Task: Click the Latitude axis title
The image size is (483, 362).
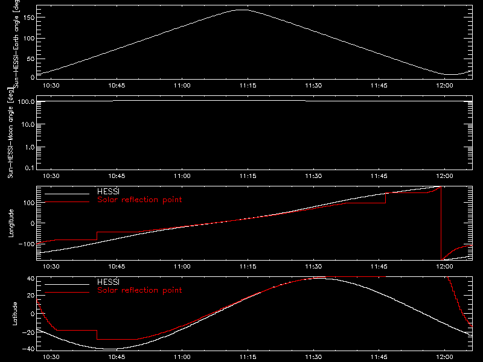Action: click(14, 314)
